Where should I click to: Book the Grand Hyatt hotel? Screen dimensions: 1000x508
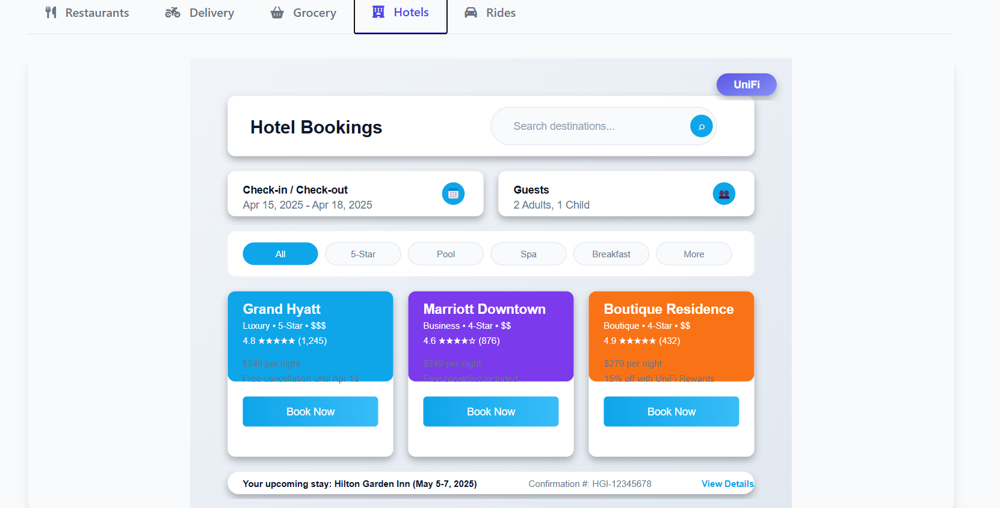click(310, 412)
